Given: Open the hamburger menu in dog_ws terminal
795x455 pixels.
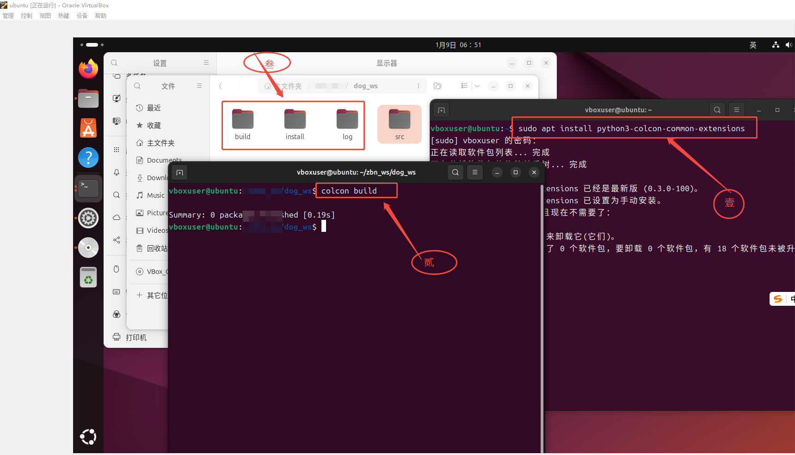Looking at the screenshot, I should [475, 172].
